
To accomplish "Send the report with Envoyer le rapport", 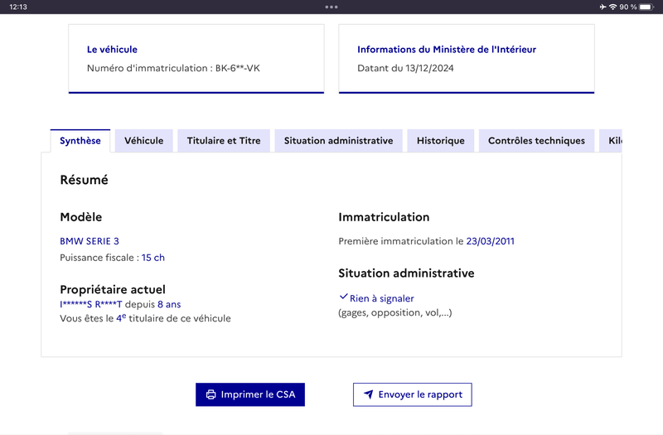I will (412, 394).
